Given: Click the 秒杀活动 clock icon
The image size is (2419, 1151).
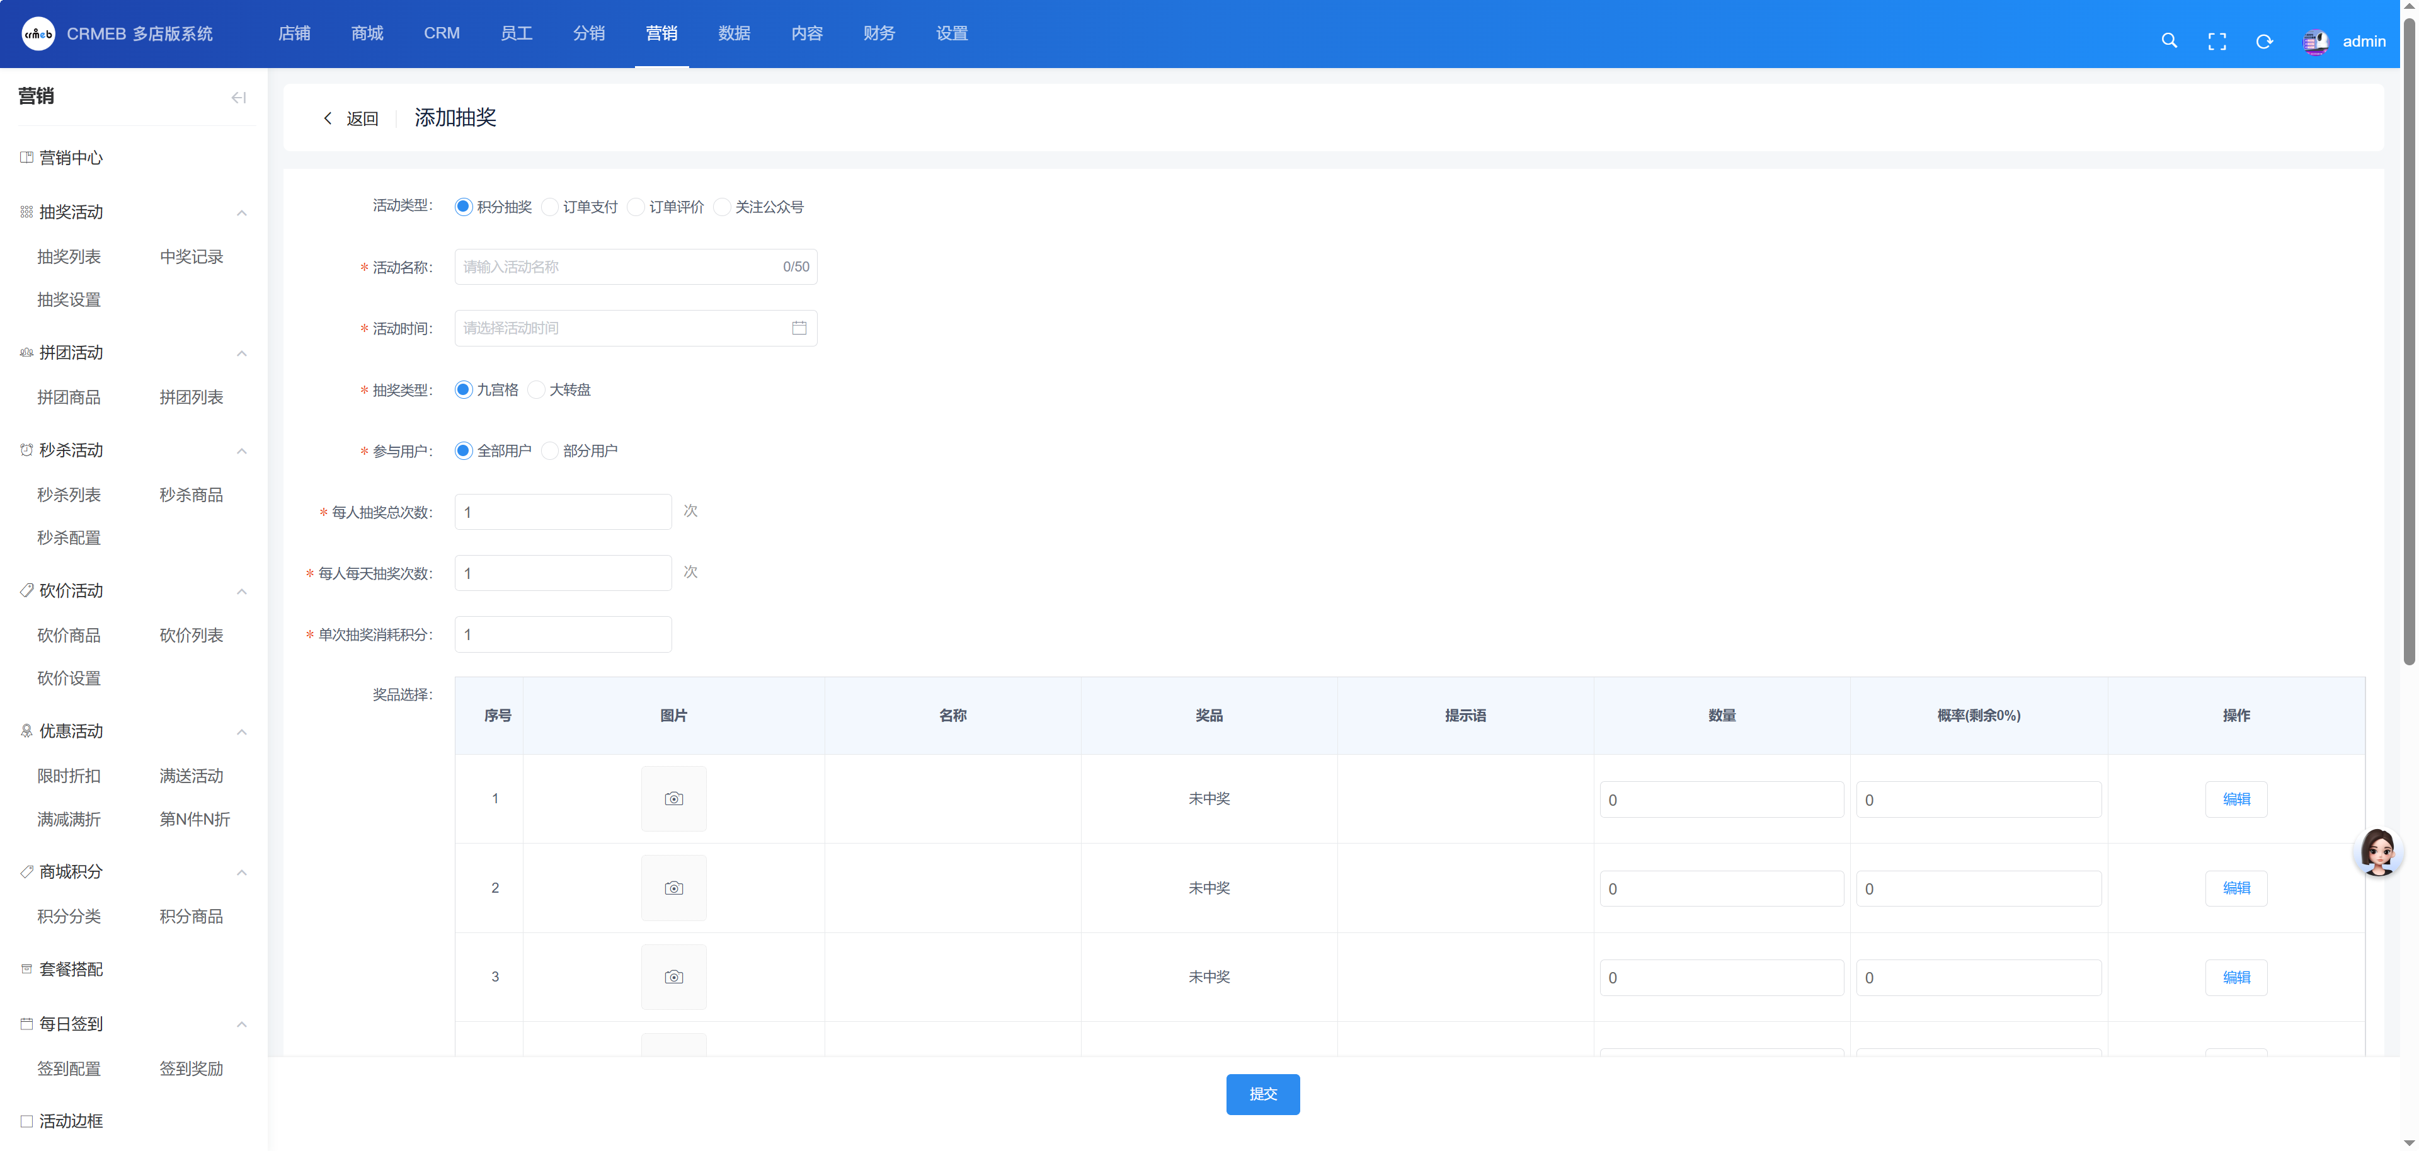Looking at the screenshot, I should tap(26, 450).
